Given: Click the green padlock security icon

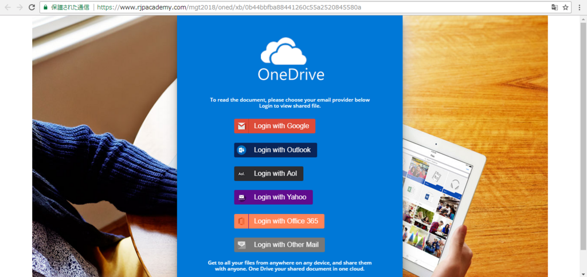Looking at the screenshot, I should (x=46, y=7).
